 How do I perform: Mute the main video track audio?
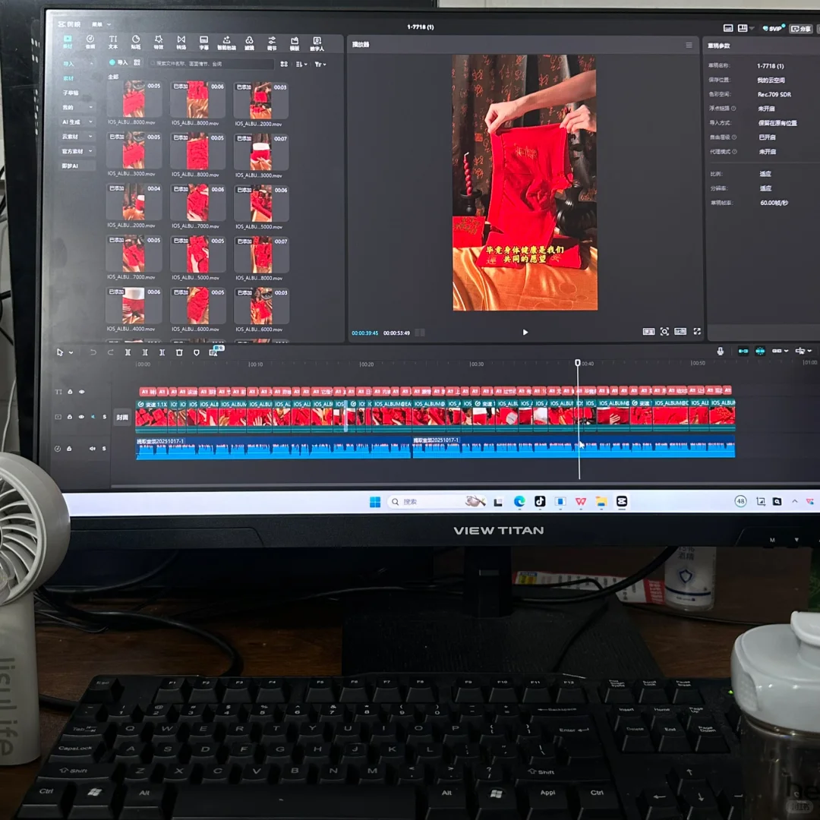coord(93,417)
